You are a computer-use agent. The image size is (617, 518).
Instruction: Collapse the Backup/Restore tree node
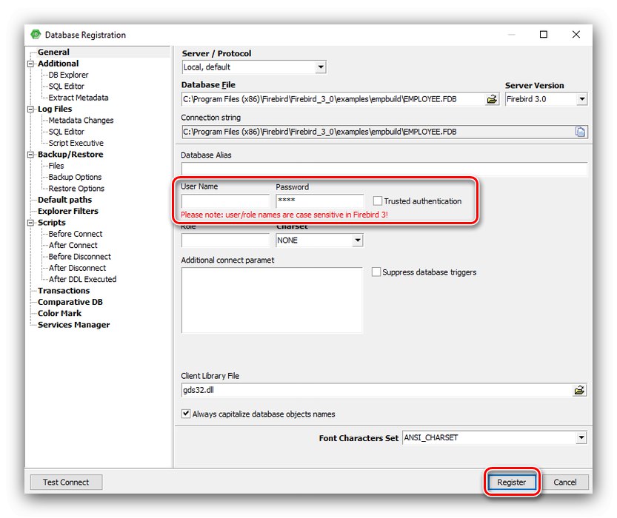click(x=30, y=155)
